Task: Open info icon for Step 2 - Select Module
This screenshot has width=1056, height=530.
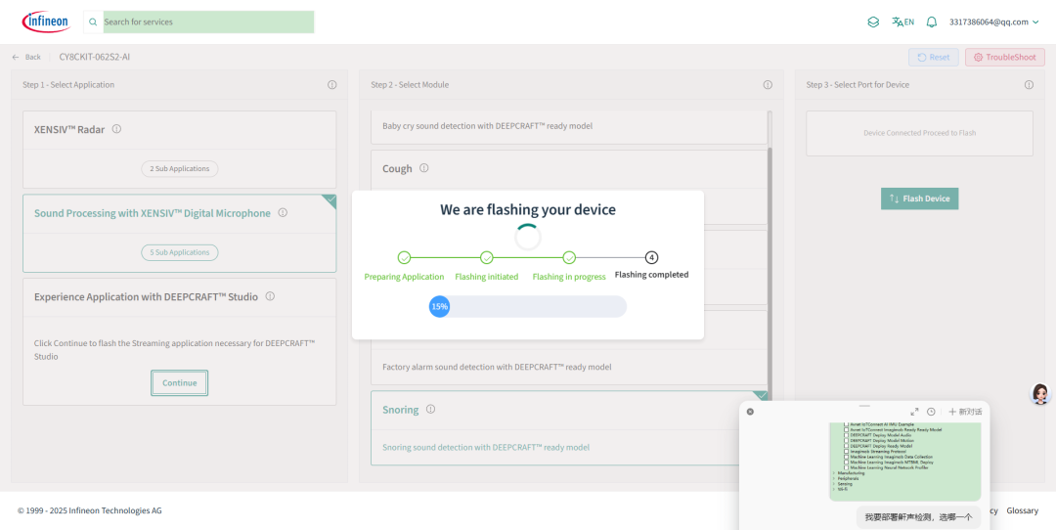Action: point(768,85)
